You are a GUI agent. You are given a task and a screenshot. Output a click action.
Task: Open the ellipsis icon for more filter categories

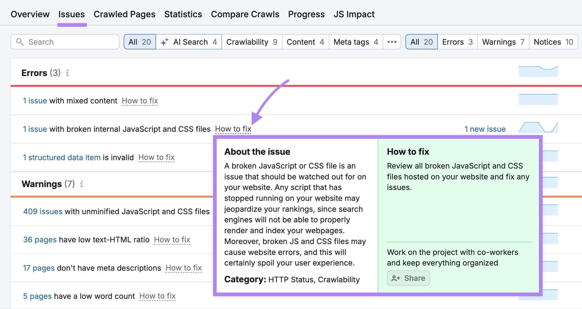(392, 42)
